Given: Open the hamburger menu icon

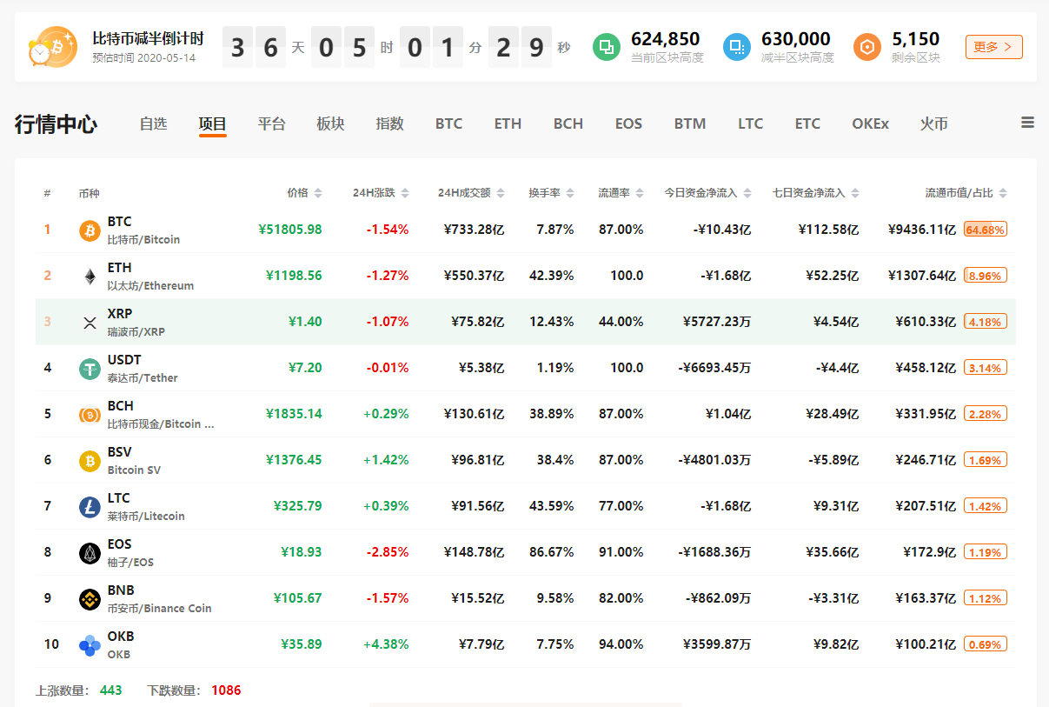Looking at the screenshot, I should click(1027, 123).
